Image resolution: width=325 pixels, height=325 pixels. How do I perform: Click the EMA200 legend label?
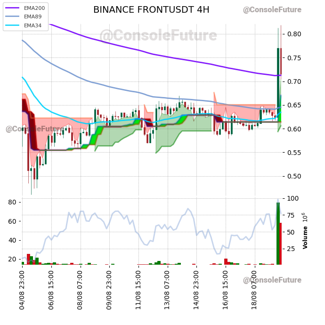pyautogui.click(x=34, y=8)
